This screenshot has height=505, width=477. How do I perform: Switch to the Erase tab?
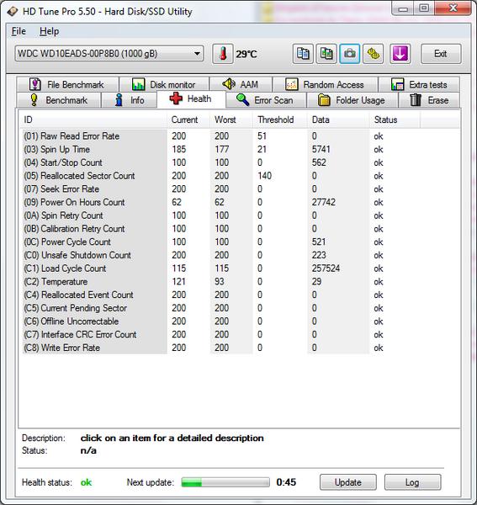(429, 100)
